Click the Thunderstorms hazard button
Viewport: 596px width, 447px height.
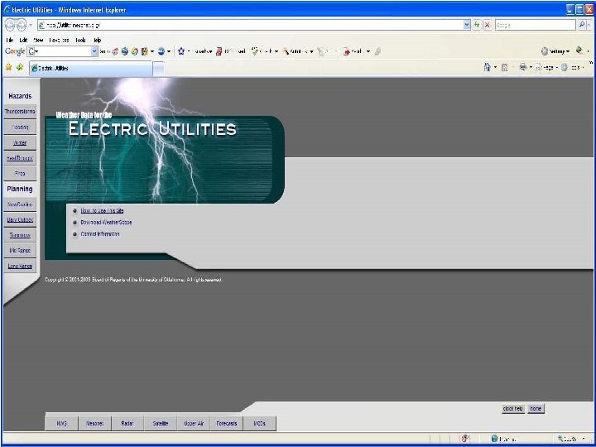20,112
